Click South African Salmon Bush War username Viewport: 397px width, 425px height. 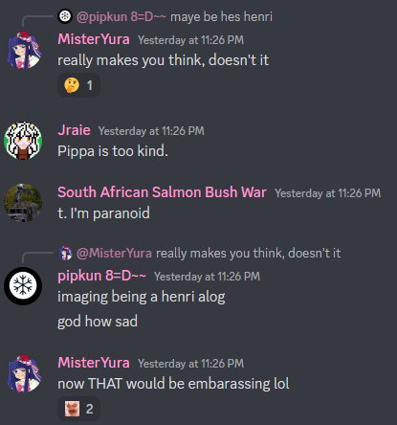(162, 192)
